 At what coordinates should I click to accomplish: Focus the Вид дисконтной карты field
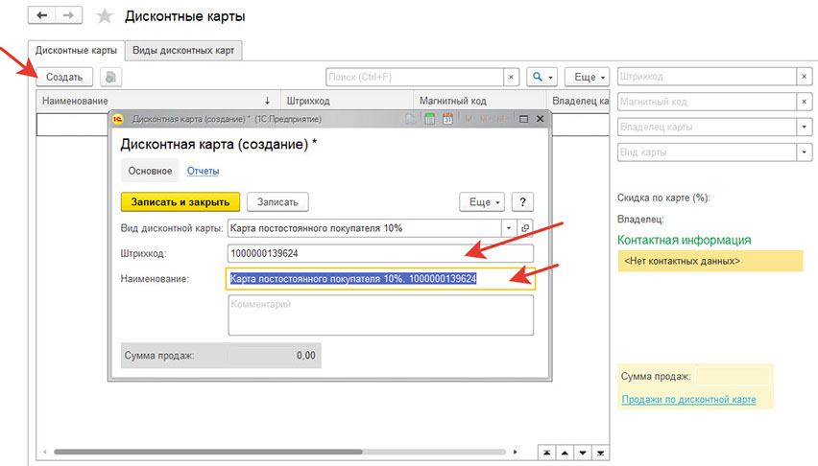(365, 228)
